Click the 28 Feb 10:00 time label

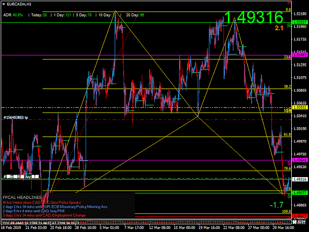(x=86, y=228)
